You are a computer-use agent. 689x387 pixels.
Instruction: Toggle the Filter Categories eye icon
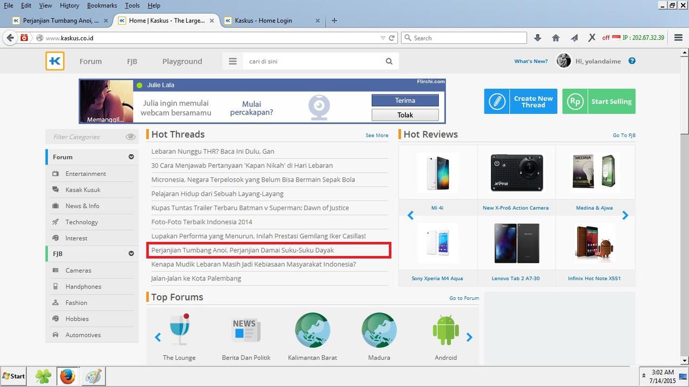[130, 137]
